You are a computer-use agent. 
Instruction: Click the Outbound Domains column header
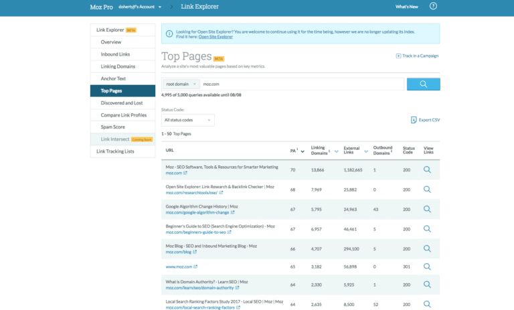382,150
